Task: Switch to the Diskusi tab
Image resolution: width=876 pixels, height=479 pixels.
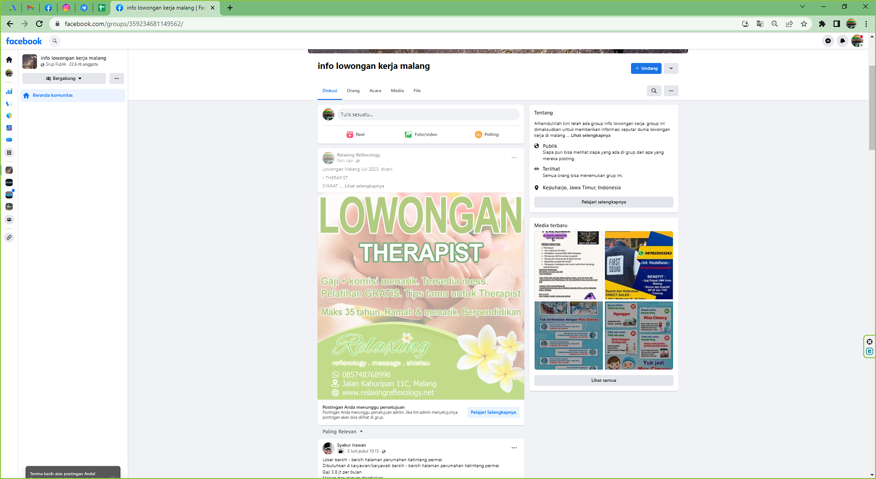Action: click(330, 91)
